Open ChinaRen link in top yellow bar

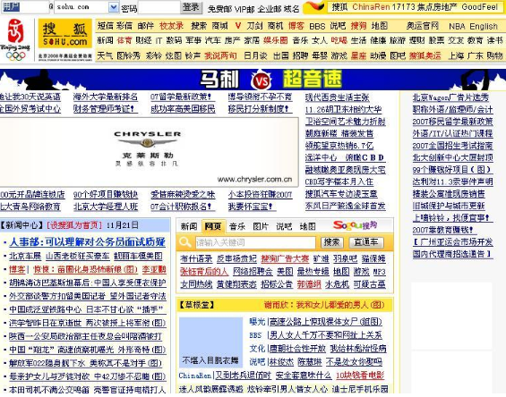click(371, 7)
